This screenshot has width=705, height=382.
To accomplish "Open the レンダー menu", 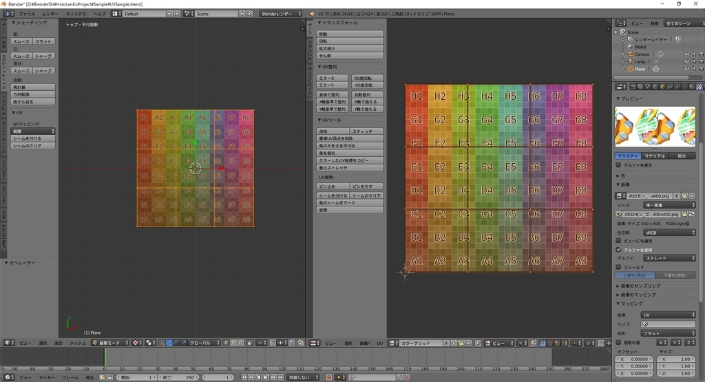I will [50, 14].
